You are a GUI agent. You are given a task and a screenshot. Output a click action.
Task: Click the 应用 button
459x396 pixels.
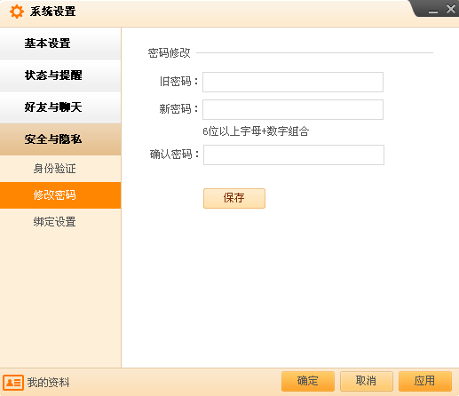425,381
